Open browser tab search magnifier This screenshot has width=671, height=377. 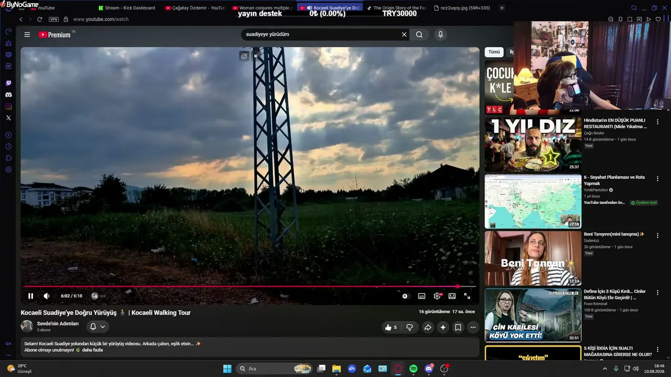pyautogui.click(x=634, y=8)
